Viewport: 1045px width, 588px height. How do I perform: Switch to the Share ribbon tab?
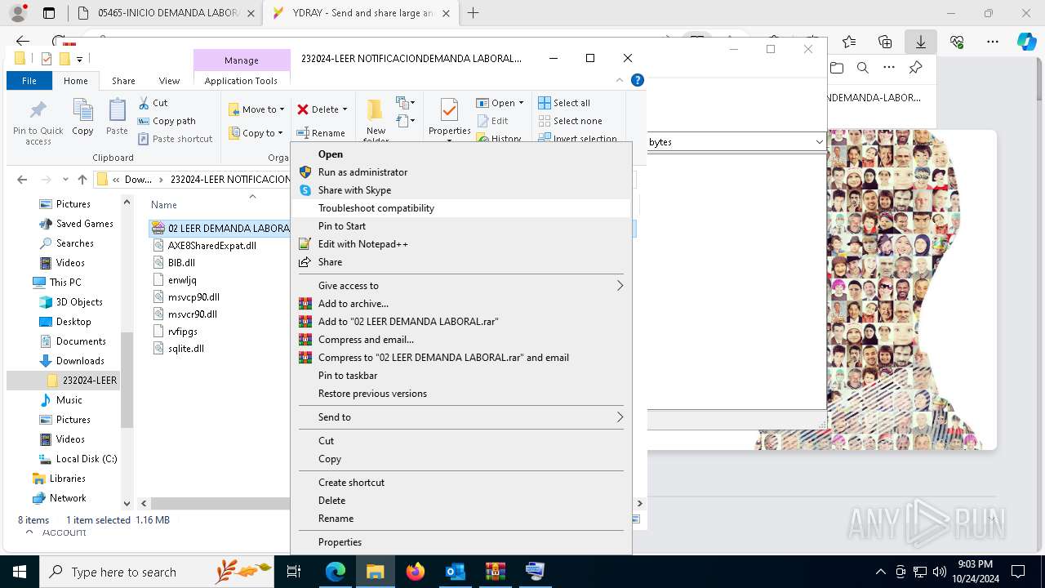[x=123, y=81]
